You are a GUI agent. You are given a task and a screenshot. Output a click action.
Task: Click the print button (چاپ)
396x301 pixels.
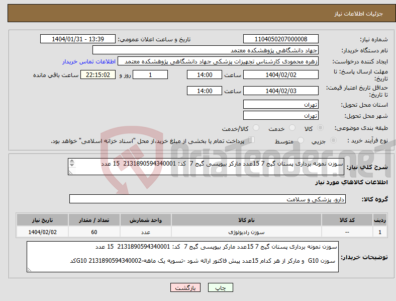[221, 287]
